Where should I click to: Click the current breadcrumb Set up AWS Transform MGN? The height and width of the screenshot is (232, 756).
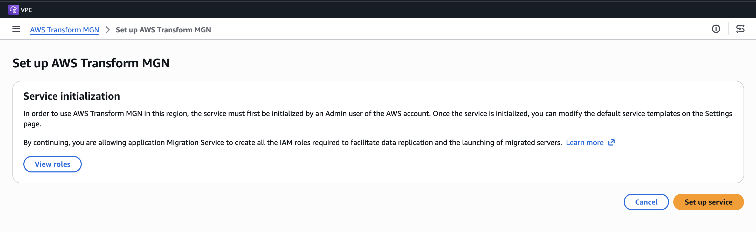163,30
